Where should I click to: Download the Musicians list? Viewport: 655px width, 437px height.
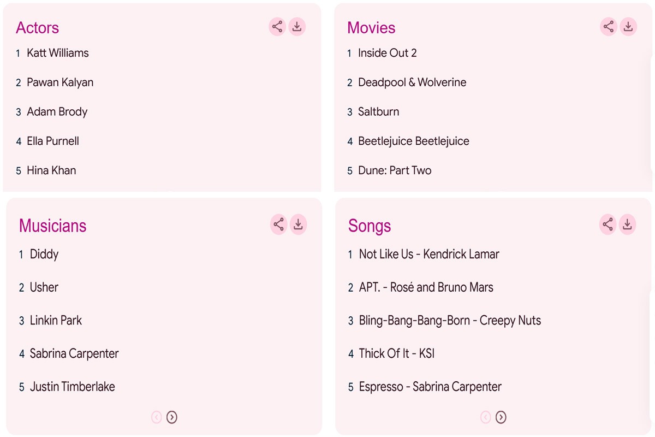(298, 225)
